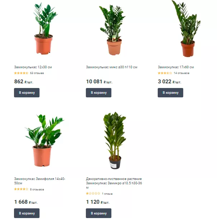
Task: Open the Замиокулькас 12х30 см title link
Action: (x=33, y=67)
